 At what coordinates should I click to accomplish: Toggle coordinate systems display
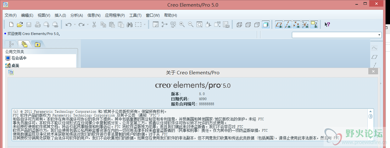coord(305,24)
